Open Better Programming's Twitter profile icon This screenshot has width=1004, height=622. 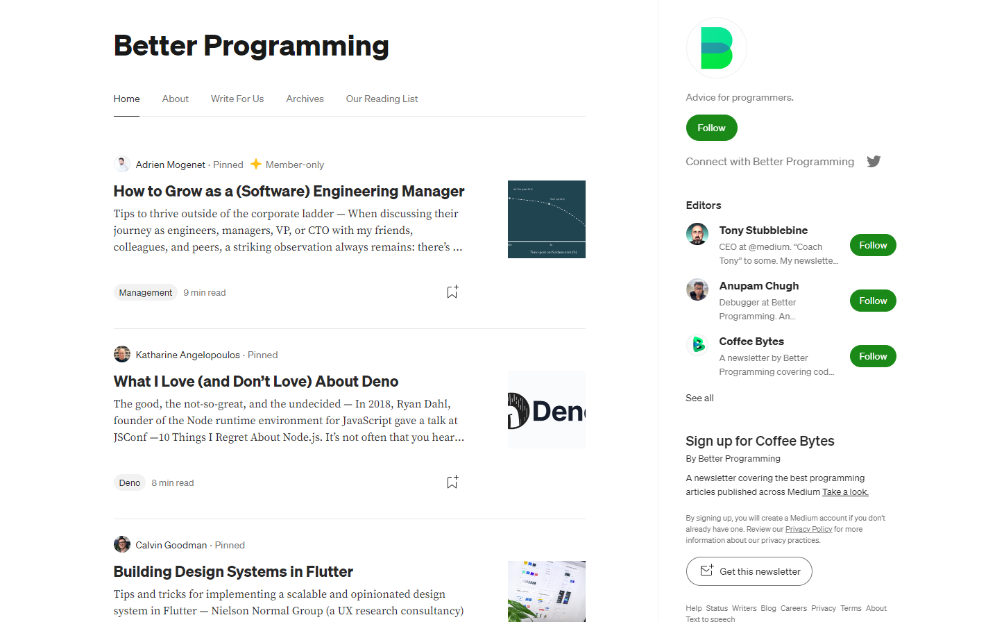click(x=874, y=162)
